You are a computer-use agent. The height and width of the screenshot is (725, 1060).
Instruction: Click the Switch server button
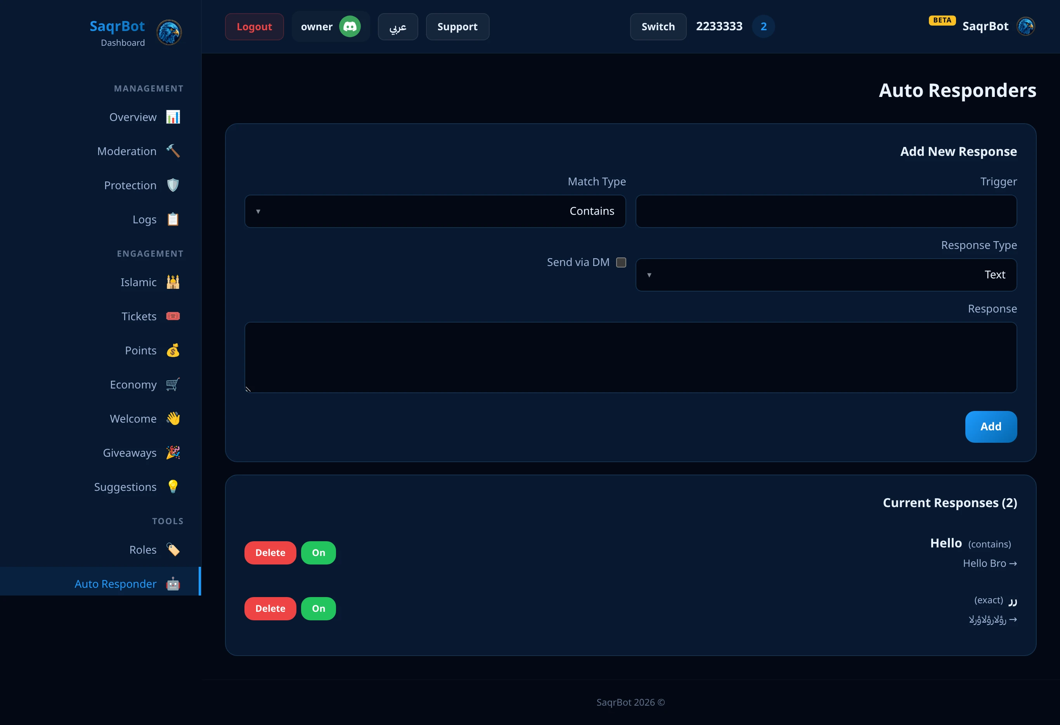658,26
